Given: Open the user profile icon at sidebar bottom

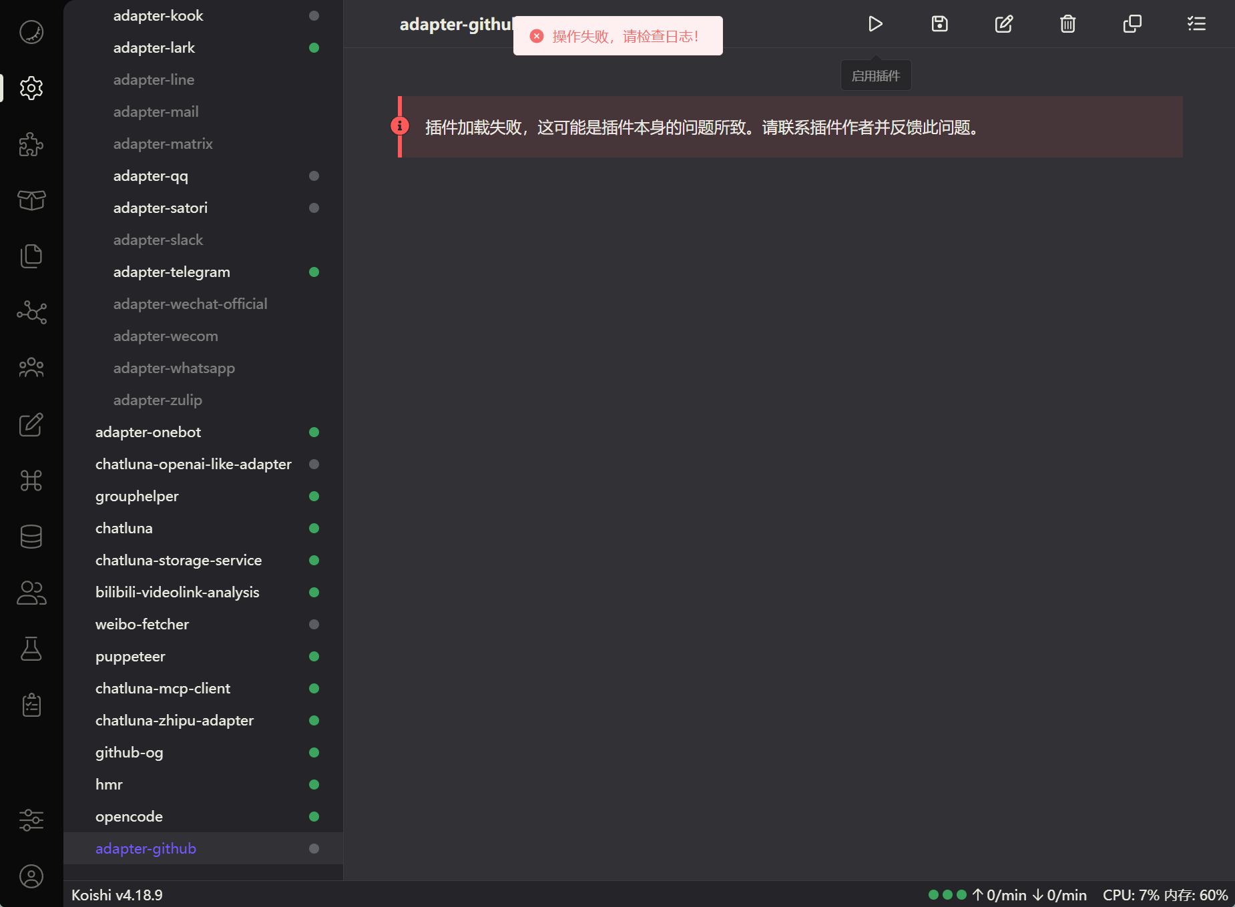Looking at the screenshot, I should pyautogui.click(x=31, y=876).
